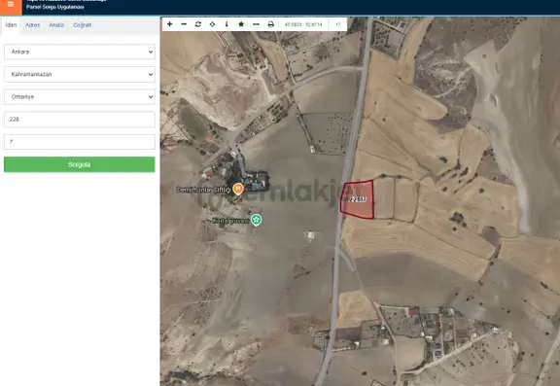Switch to the Coğrafi tab

click(82, 25)
